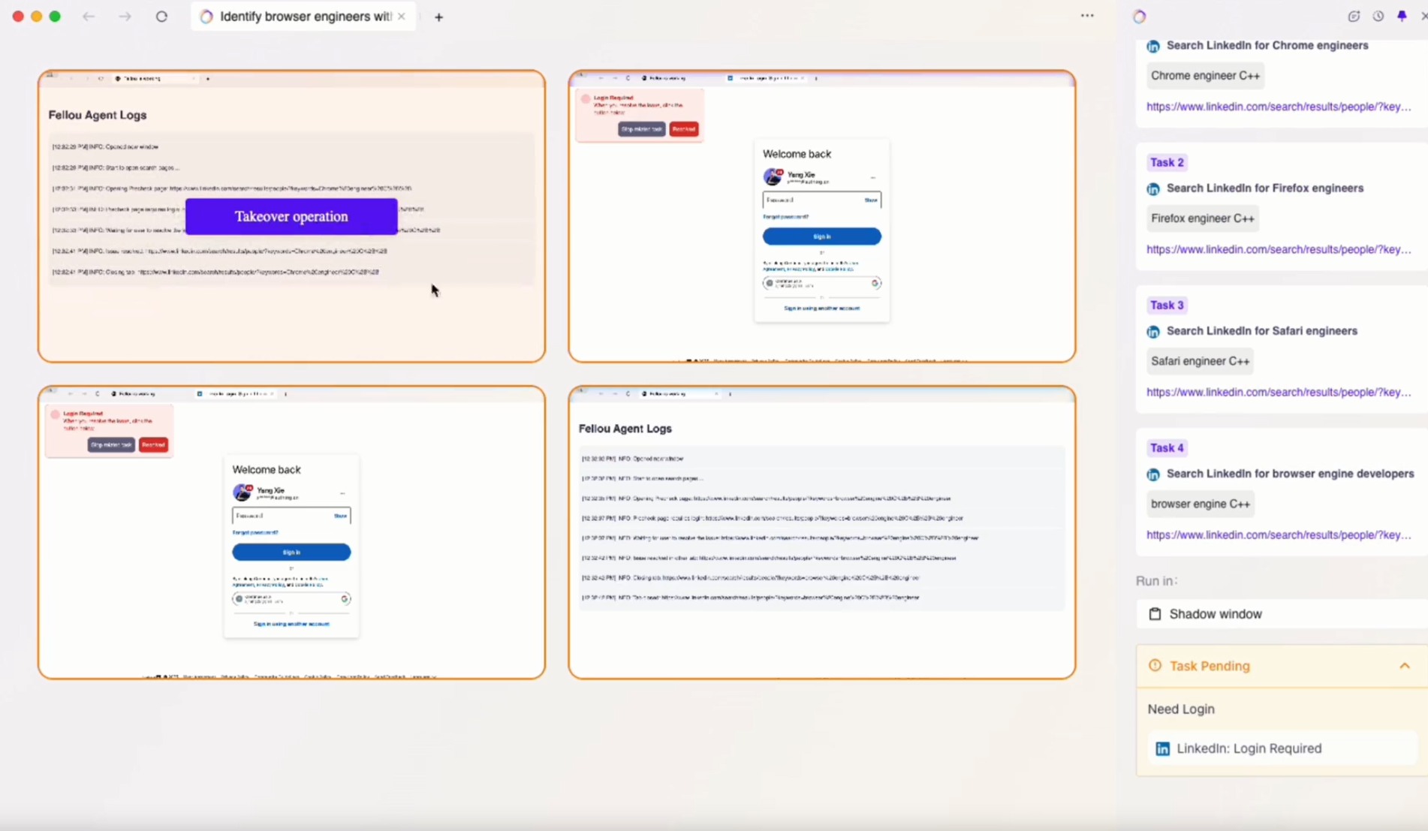This screenshot has width=1428, height=831.
Task: Toggle the purple pin icon
Action: [1402, 16]
